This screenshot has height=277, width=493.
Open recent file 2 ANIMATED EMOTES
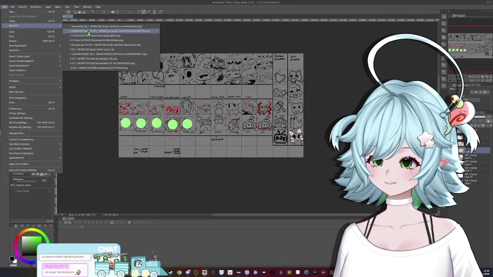click(x=111, y=31)
